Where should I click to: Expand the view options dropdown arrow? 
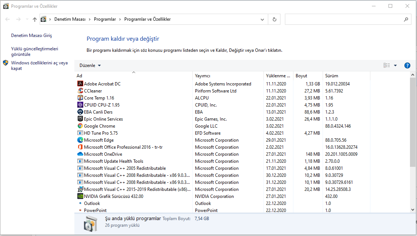coord(395,65)
